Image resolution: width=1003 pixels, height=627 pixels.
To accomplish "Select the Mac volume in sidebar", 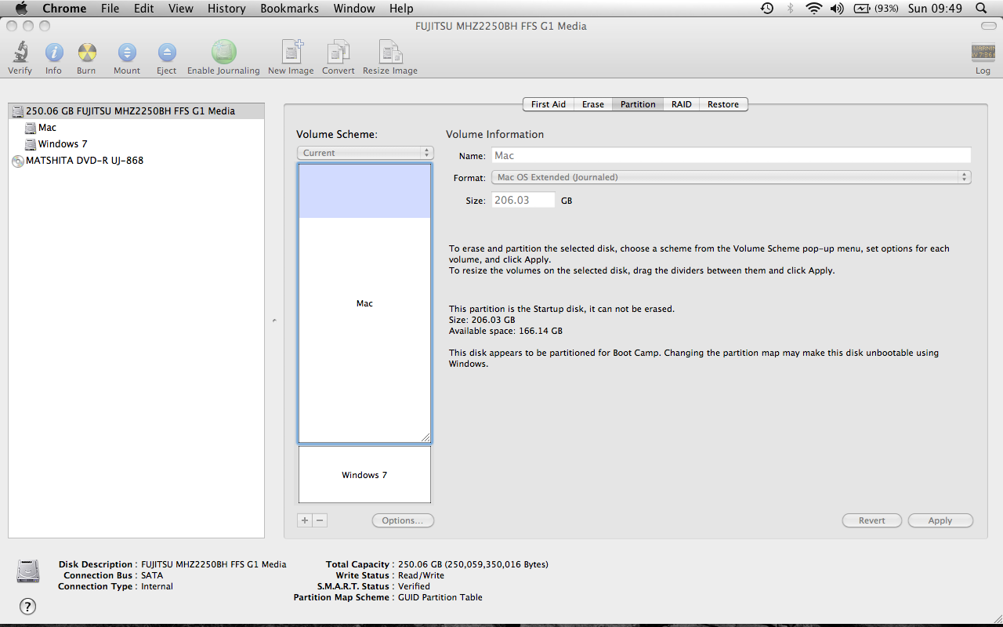I will (x=136, y=128).
